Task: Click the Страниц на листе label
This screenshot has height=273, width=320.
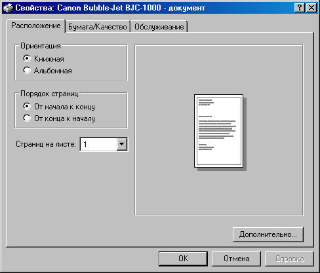Action: (x=46, y=144)
